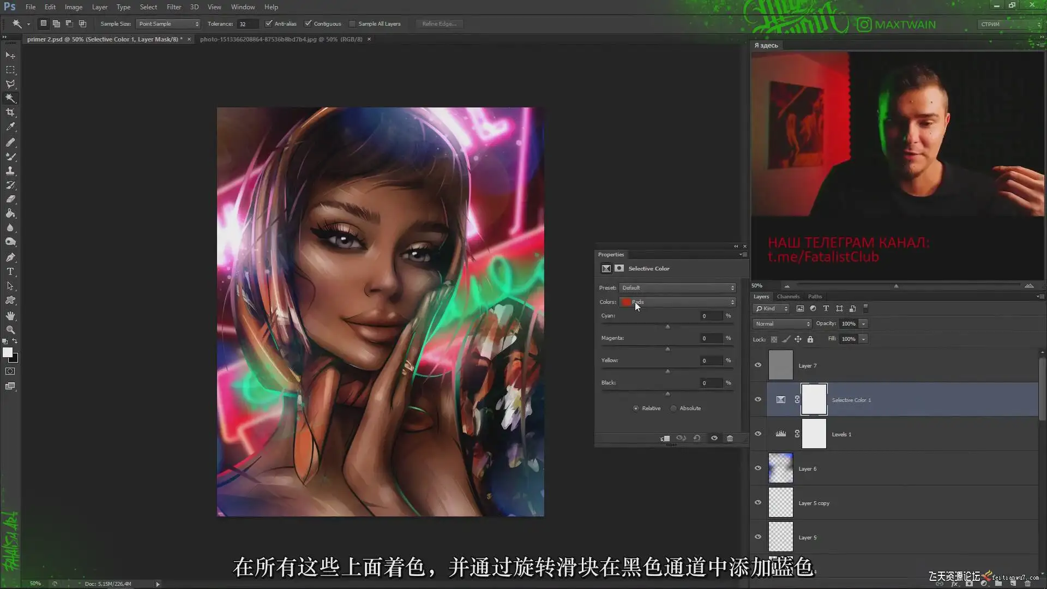Image resolution: width=1047 pixels, height=589 pixels.
Task: Uncheck the Anti-alias checkbox
Action: pos(268,23)
